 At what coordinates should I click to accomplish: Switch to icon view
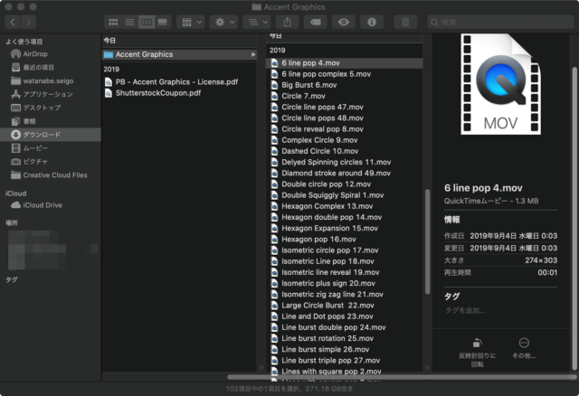(x=113, y=22)
